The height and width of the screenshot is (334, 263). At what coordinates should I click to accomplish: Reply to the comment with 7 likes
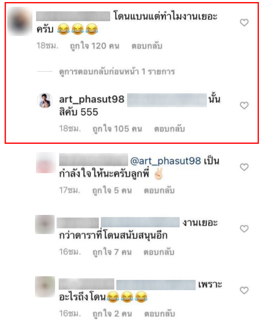(159, 252)
